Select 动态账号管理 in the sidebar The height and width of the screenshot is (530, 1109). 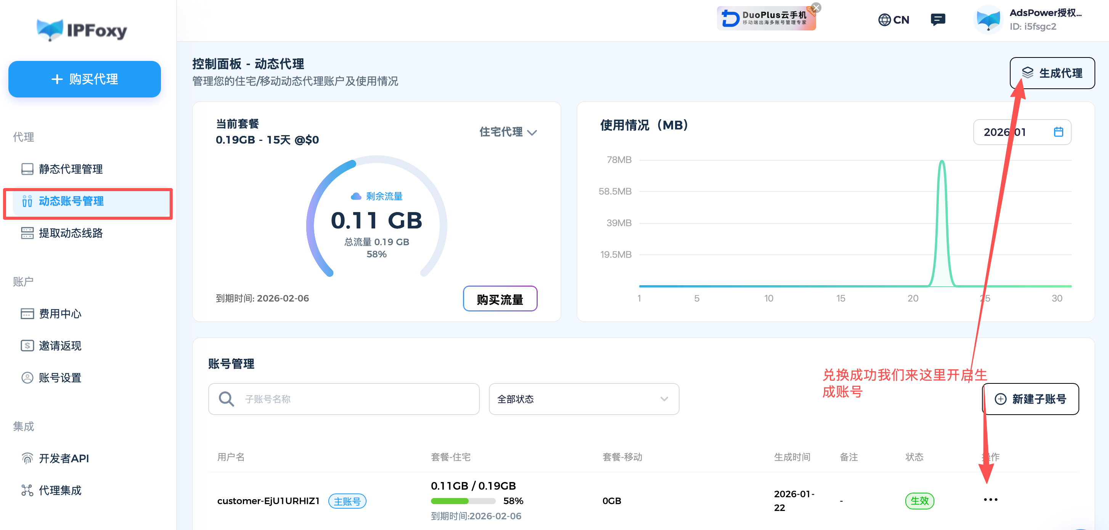click(x=71, y=201)
